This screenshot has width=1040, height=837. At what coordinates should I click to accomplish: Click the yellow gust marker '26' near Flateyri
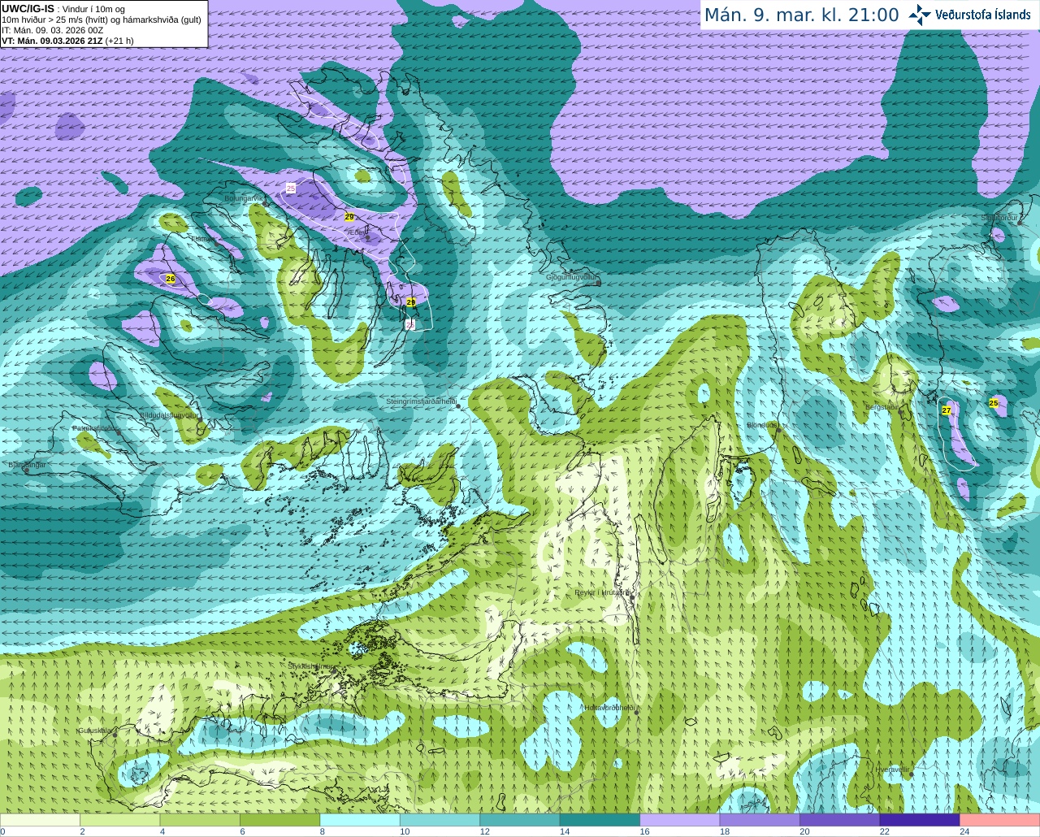[x=170, y=279]
